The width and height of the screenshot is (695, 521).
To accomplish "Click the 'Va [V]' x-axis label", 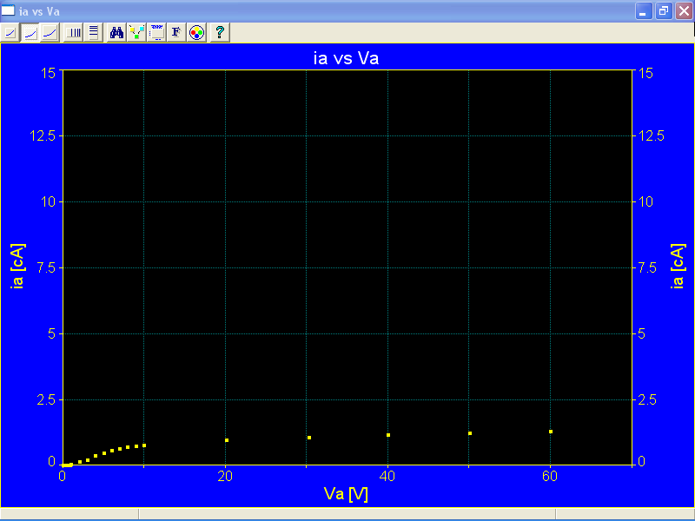I will 346,493.
